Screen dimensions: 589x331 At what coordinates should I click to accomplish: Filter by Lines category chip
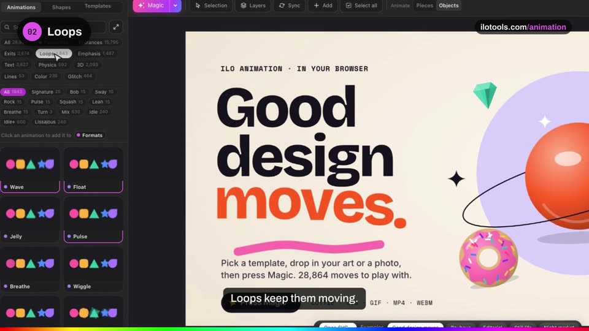[14, 76]
